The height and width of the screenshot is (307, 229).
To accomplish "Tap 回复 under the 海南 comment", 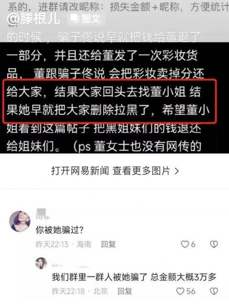I will coord(108,244).
